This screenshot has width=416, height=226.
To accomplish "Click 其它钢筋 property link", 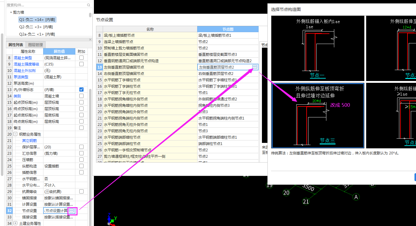I will [29, 140].
